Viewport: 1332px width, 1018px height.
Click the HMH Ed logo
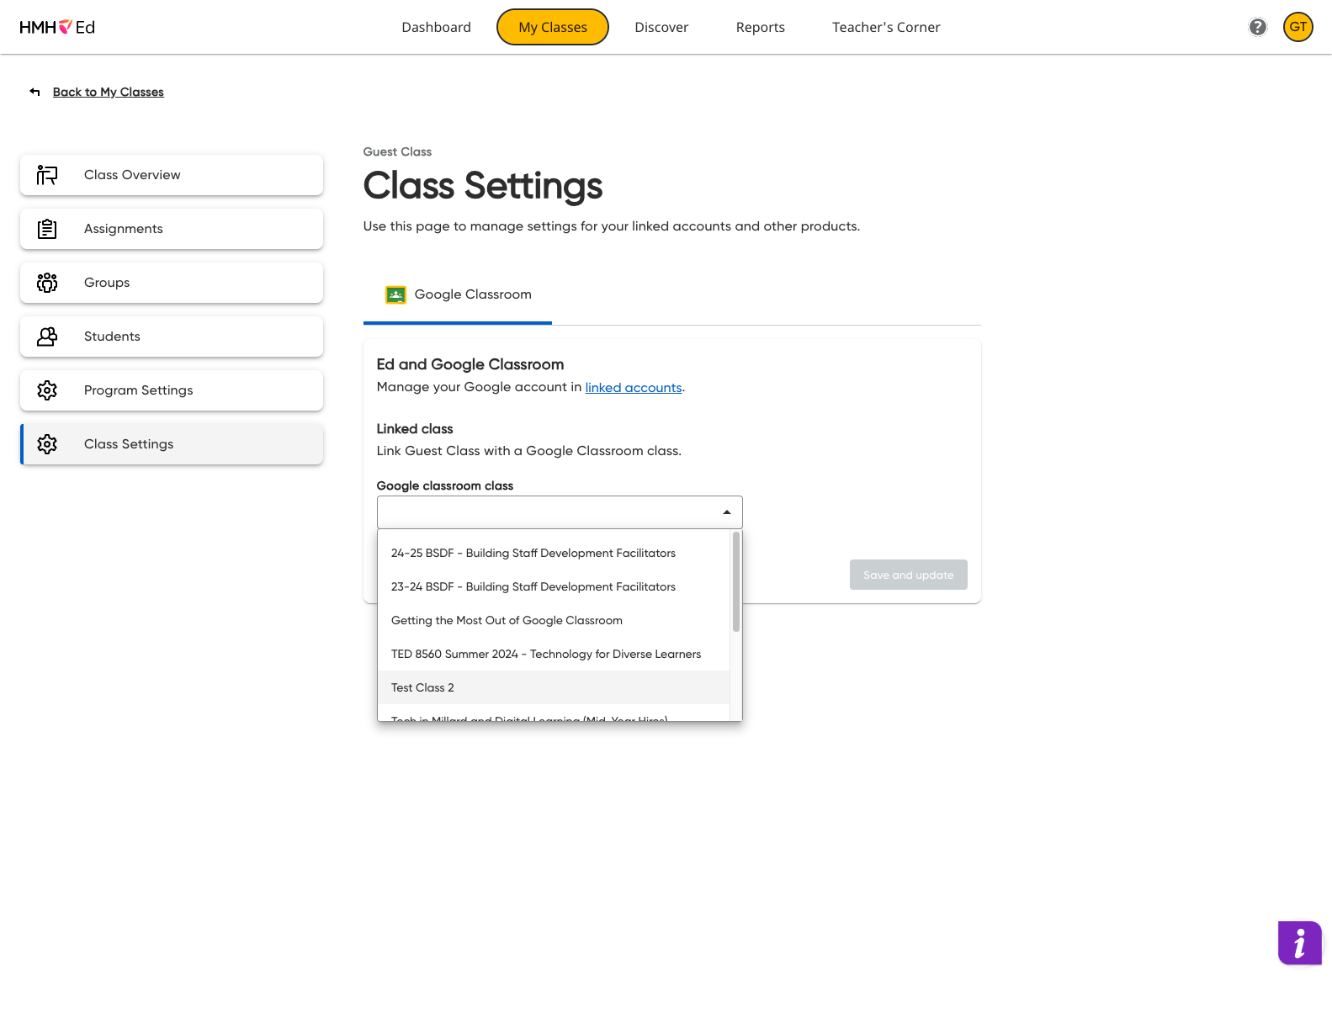(x=57, y=27)
